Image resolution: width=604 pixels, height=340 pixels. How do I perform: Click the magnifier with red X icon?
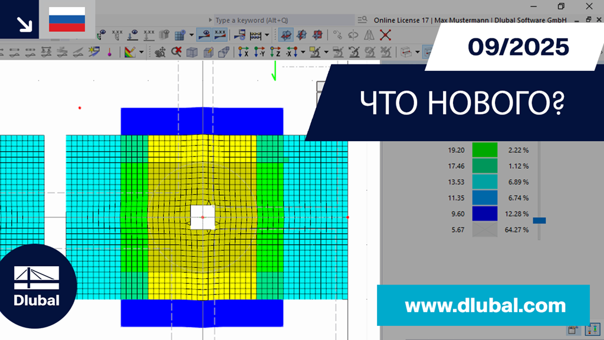point(176,52)
